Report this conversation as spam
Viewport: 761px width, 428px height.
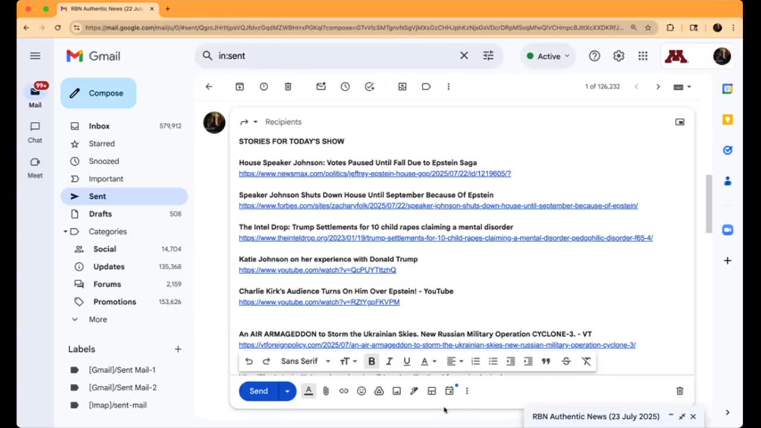point(264,87)
